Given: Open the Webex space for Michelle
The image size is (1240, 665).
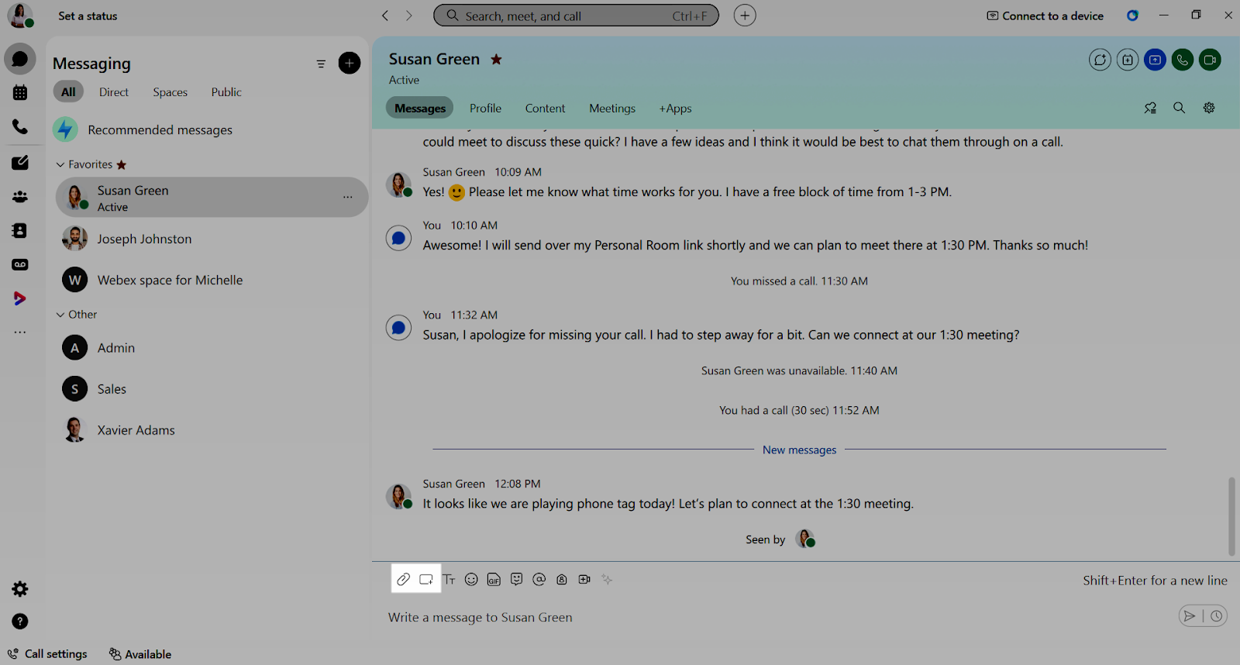Looking at the screenshot, I should pyautogui.click(x=211, y=280).
